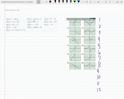Click equation (i) y = −x
The image size is (124, 99).
click(x=48, y=24)
